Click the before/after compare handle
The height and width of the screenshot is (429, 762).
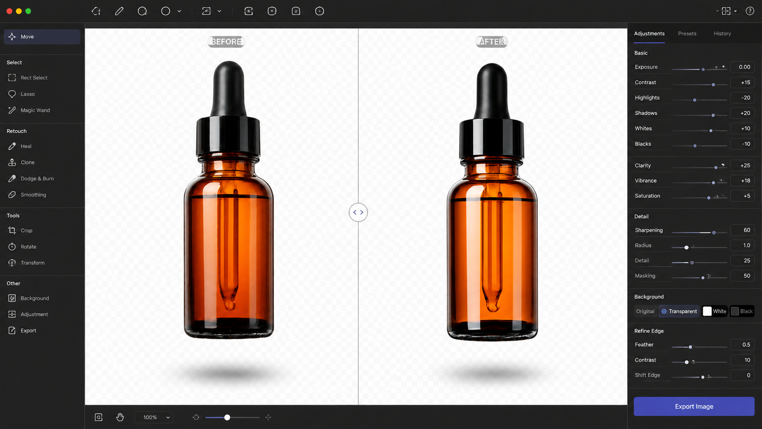pyautogui.click(x=358, y=212)
